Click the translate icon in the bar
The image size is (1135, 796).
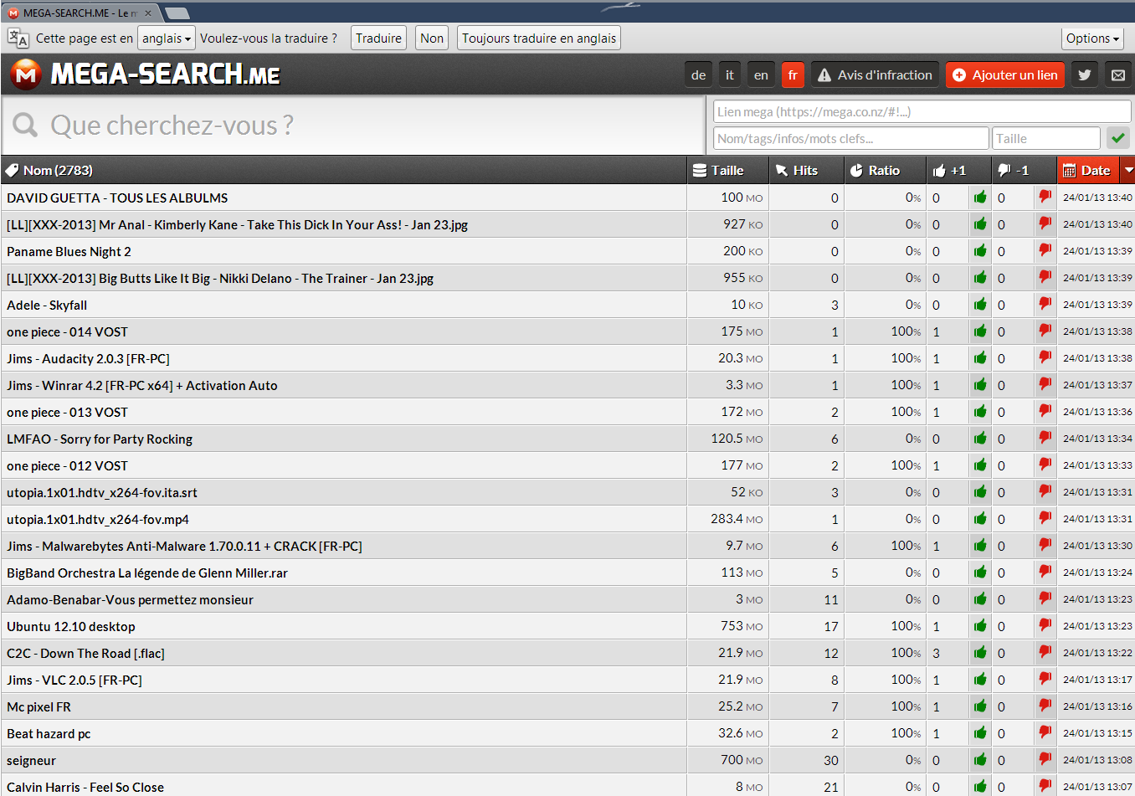click(x=18, y=38)
